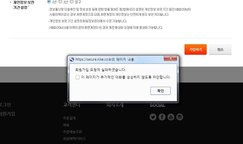The image size is (243, 144).
Task: Open the 로그인 footer link
Action: coord(5,105)
